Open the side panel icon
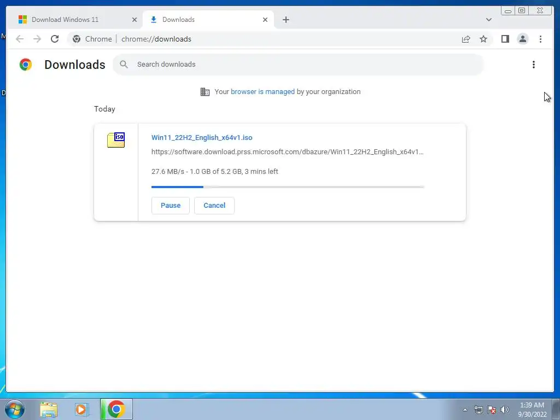The height and width of the screenshot is (420, 560). point(505,39)
